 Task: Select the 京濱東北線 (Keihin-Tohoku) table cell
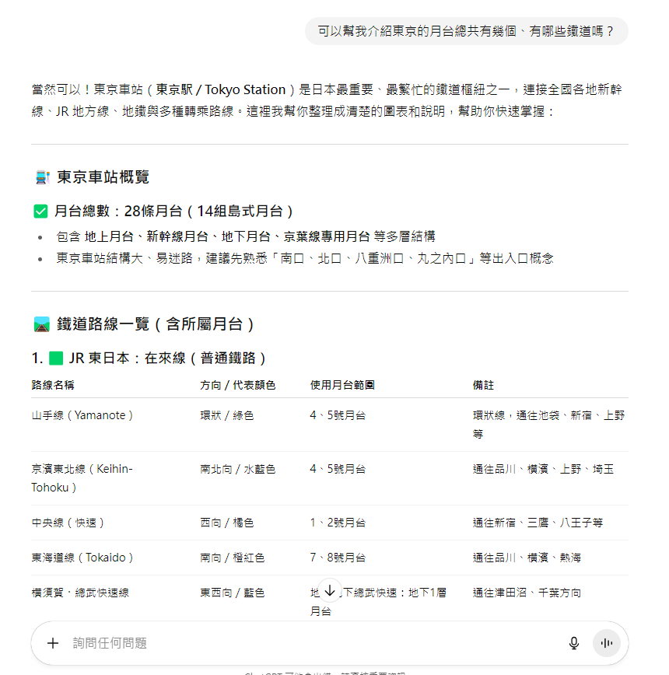(82, 478)
